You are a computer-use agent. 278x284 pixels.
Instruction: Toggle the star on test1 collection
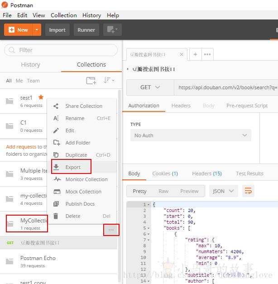click(x=41, y=97)
